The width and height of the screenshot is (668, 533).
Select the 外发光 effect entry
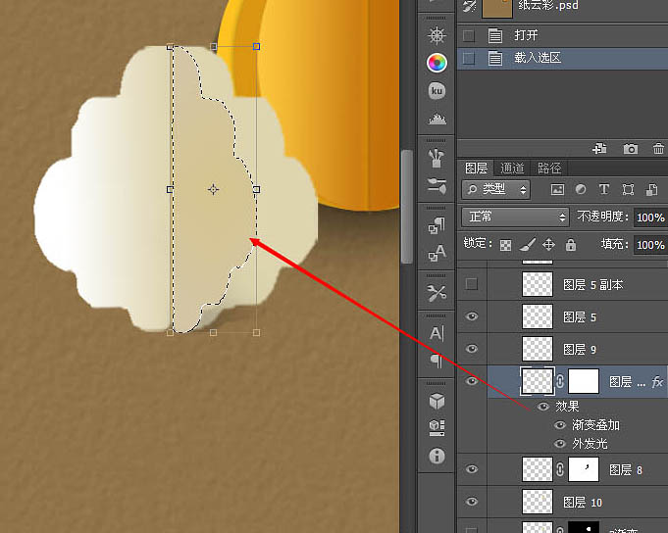pos(590,444)
